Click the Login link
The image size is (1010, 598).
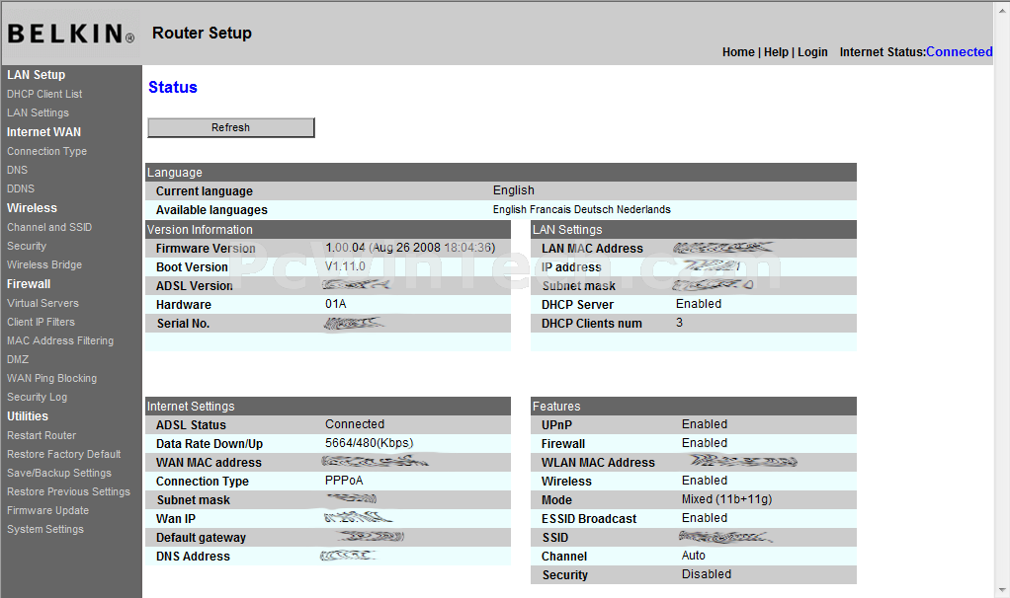(x=812, y=52)
